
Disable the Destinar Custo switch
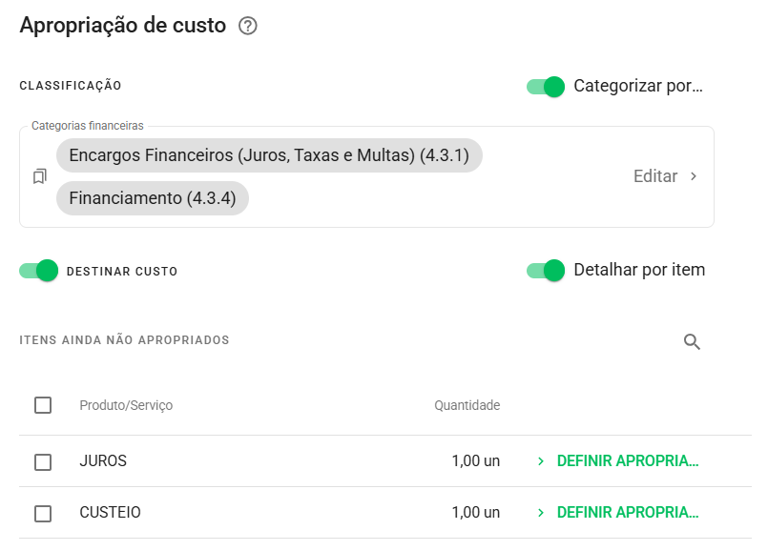39,271
